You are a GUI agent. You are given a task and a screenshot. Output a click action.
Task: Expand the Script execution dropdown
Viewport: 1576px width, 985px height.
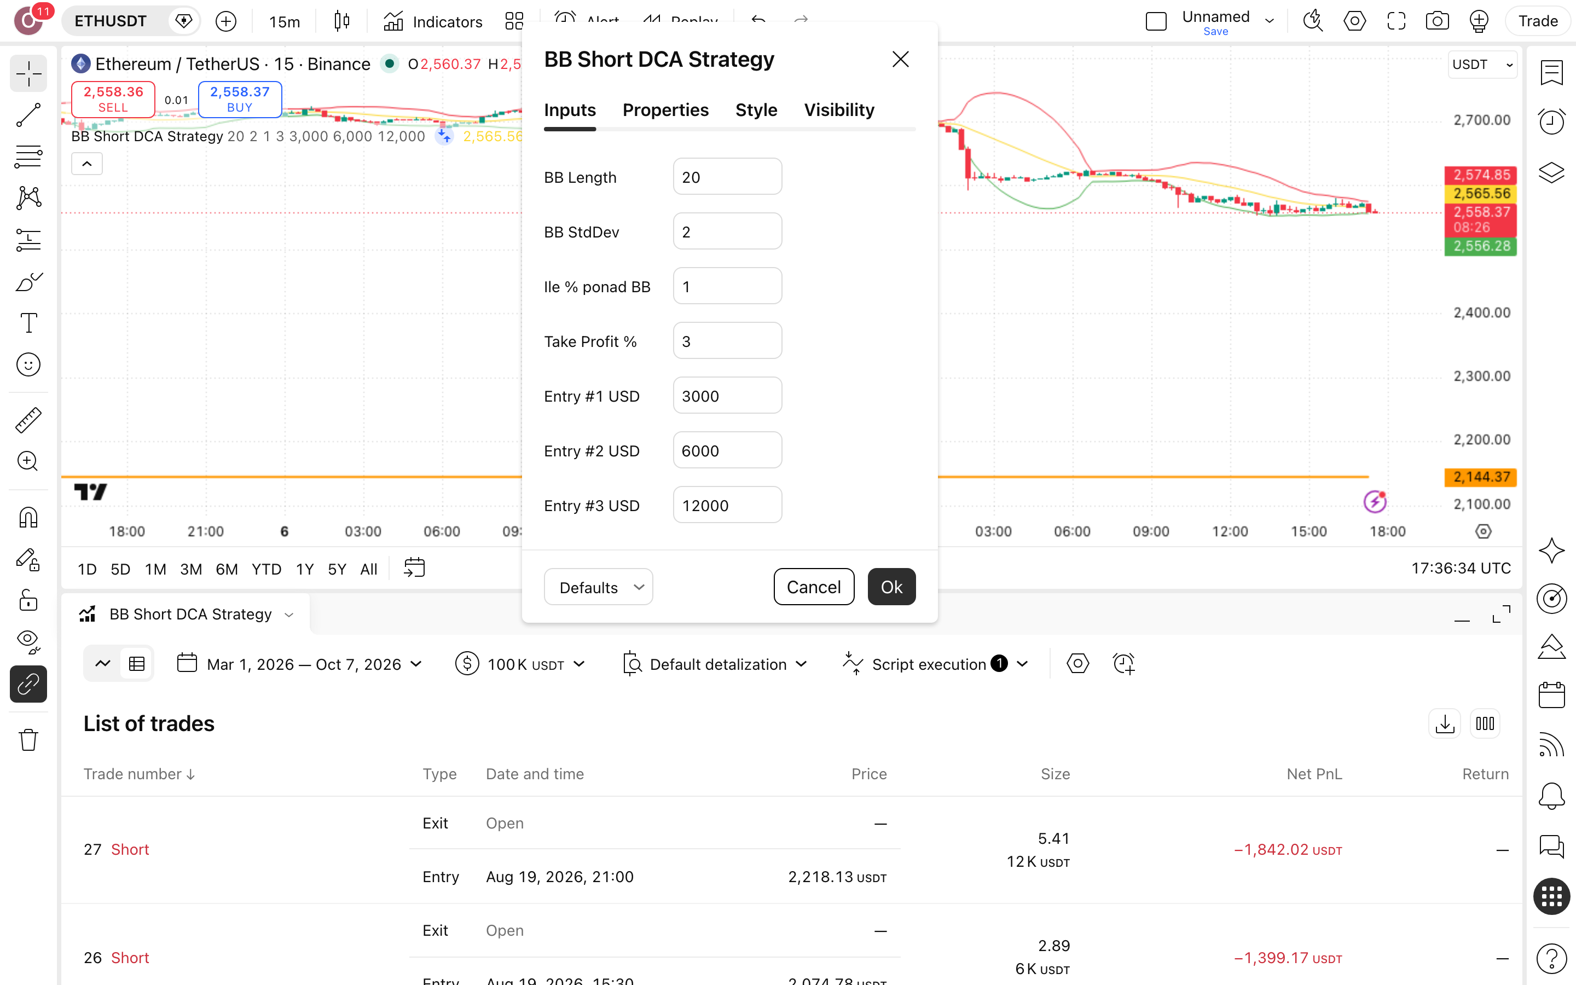click(x=936, y=664)
